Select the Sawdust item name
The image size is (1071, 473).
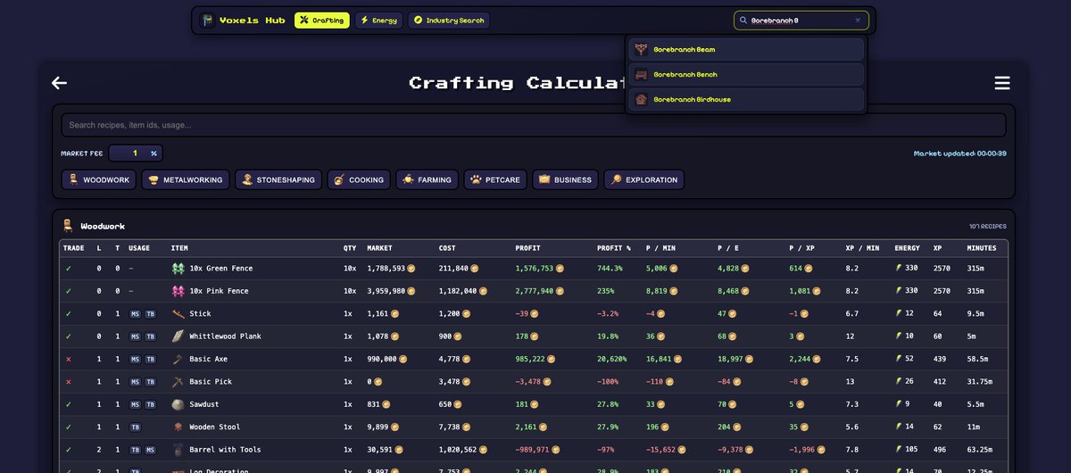(x=203, y=404)
